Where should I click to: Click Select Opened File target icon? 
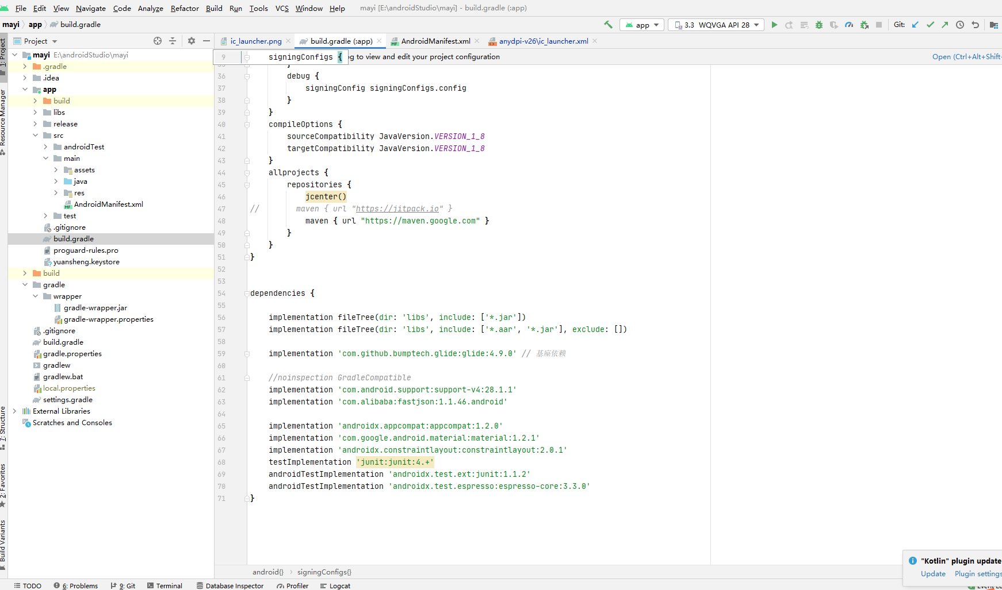tap(158, 41)
